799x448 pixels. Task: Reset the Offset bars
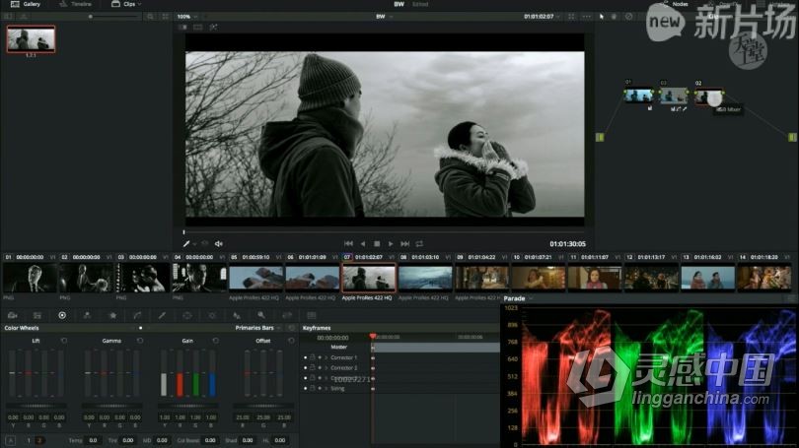pyautogui.click(x=291, y=341)
